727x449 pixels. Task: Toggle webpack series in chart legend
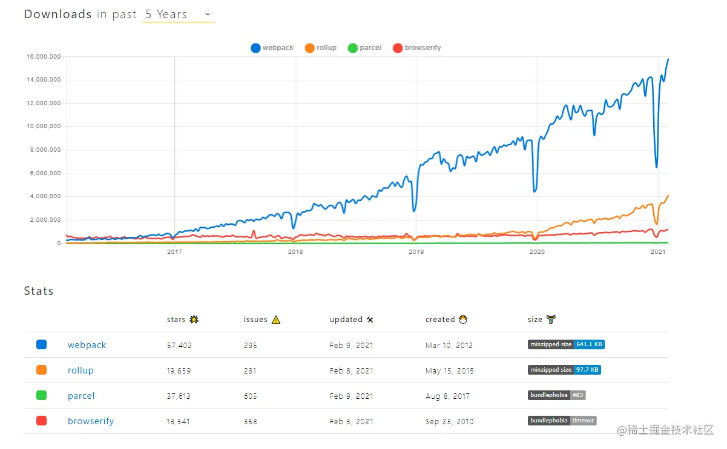tap(272, 48)
